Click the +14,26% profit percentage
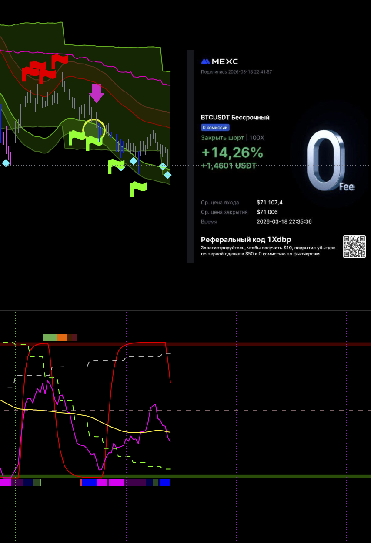371x543 pixels. [232, 153]
